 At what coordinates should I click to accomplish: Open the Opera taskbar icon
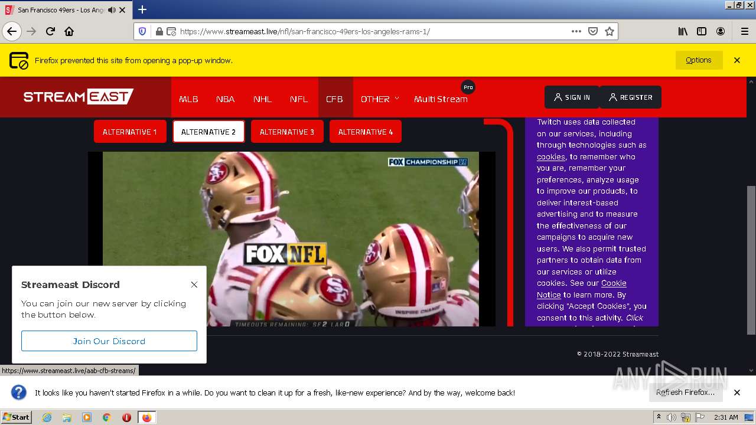(126, 417)
